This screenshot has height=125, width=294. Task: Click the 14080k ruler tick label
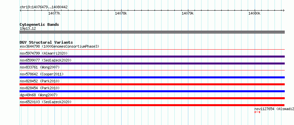[254, 13]
